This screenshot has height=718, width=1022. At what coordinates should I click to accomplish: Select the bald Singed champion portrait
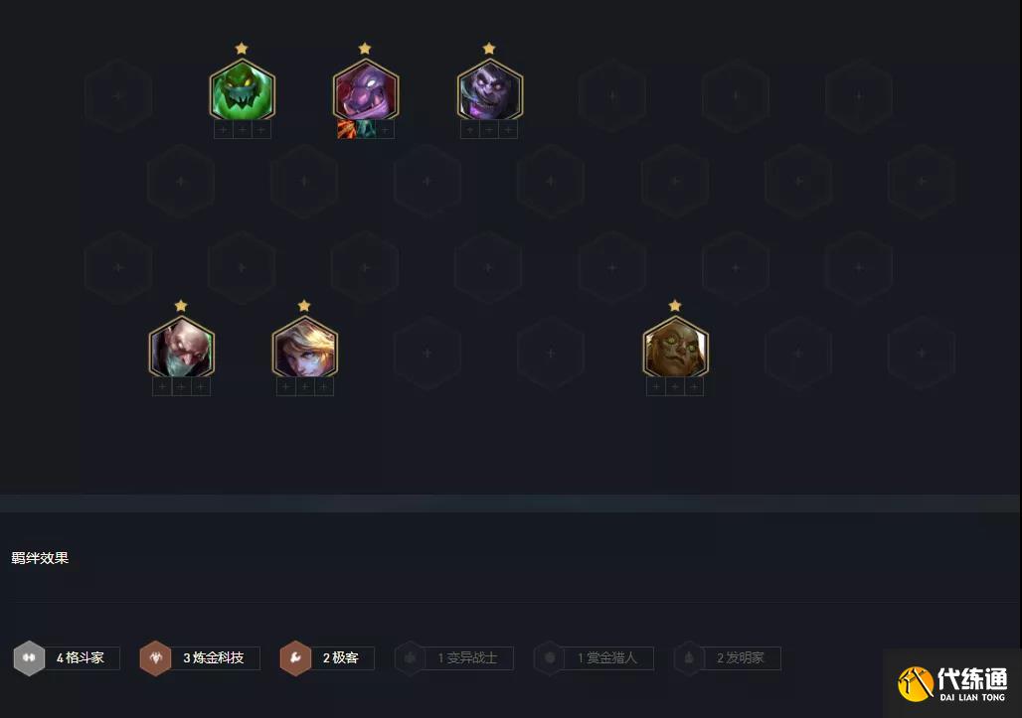(181, 347)
